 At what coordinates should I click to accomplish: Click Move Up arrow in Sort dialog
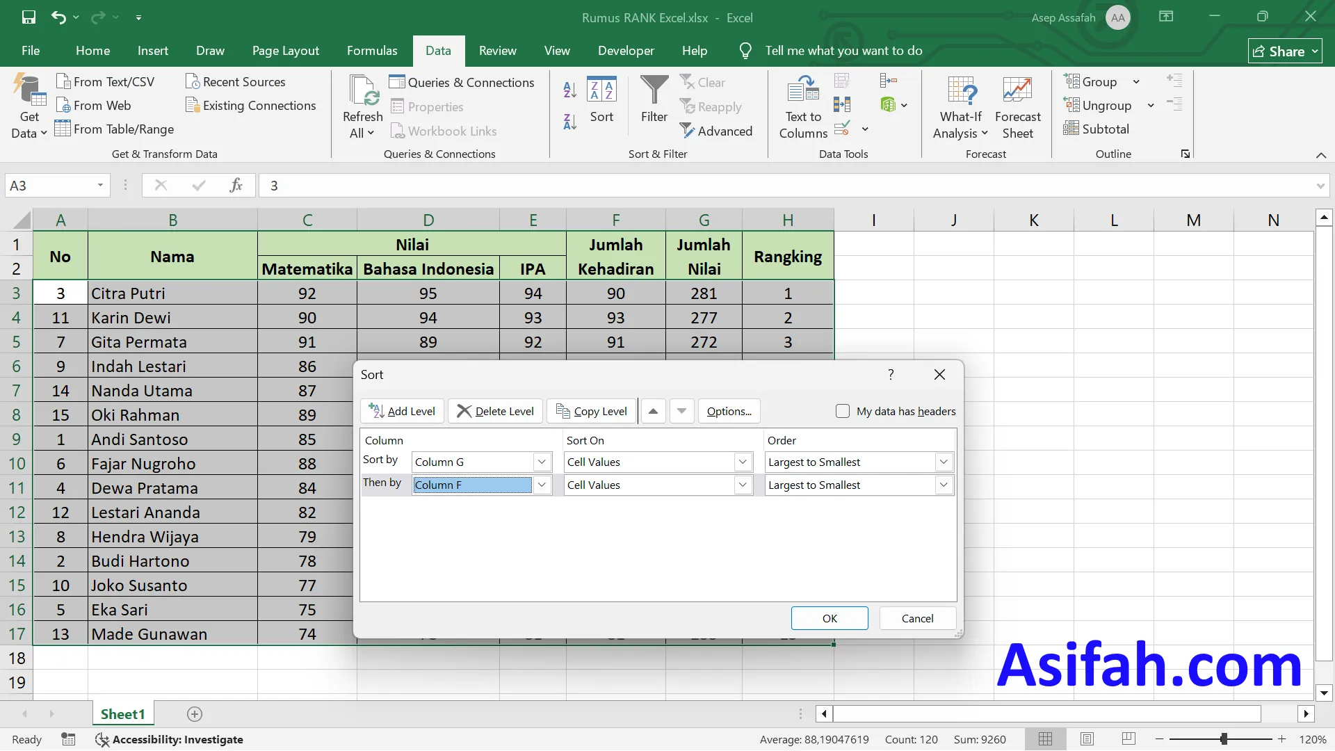[x=653, y=411]
